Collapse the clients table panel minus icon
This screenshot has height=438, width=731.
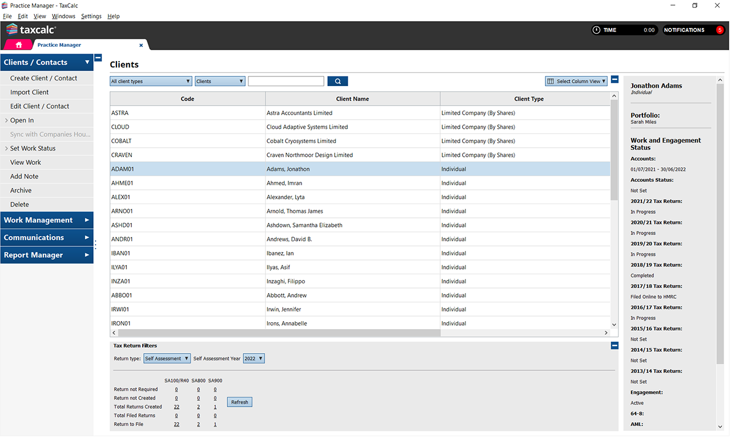614,79
